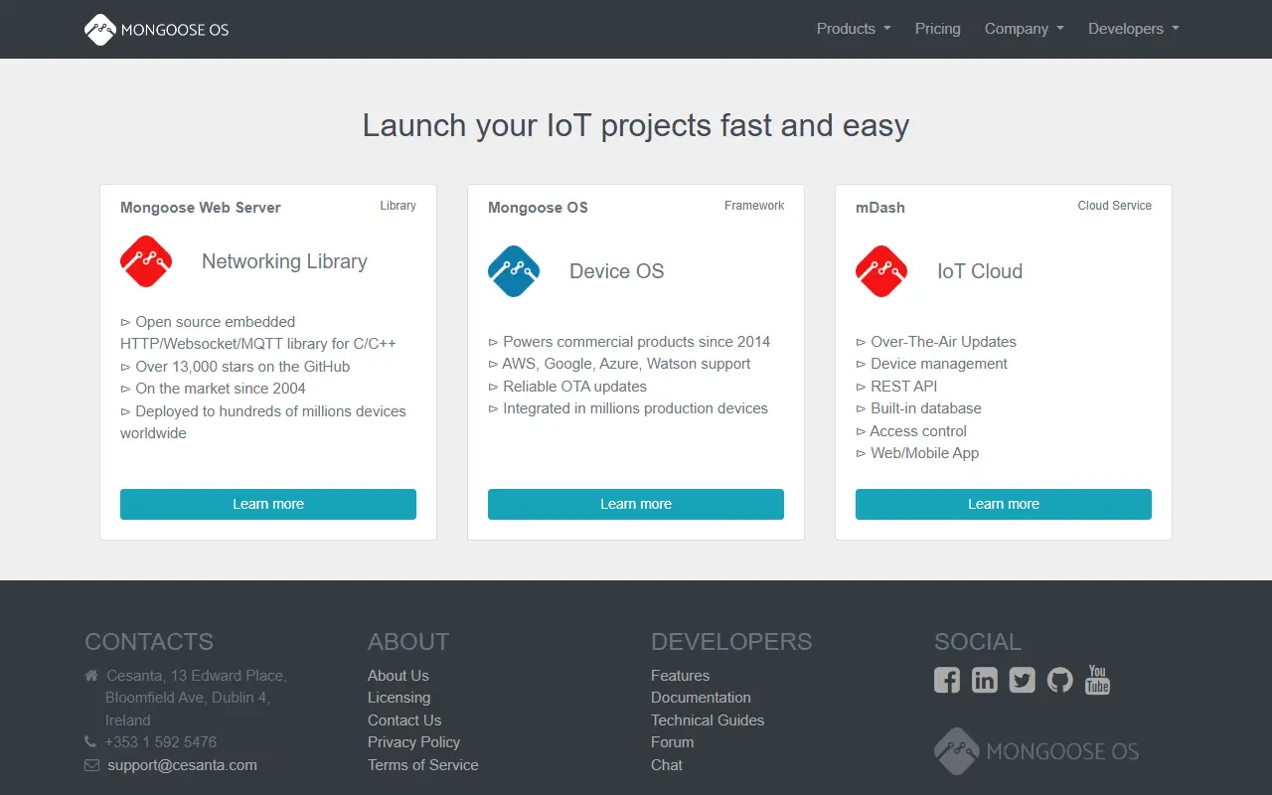Image resolution: width=1272 pixels, height=795 pixels.
Task: Open the Chat link
Action: coord(667,765)
